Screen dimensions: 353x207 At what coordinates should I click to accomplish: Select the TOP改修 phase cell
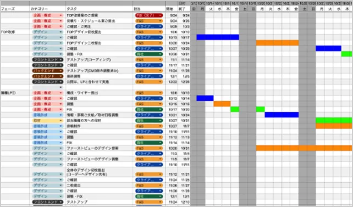click(x=15, y=32)
